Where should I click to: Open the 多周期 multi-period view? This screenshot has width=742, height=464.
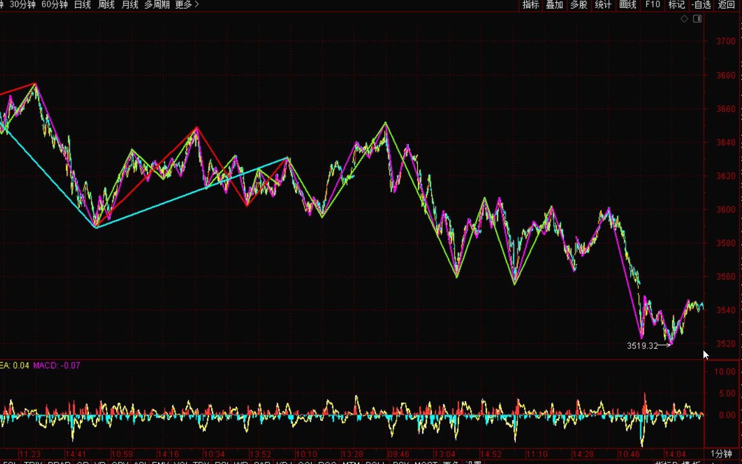(157, 4)
